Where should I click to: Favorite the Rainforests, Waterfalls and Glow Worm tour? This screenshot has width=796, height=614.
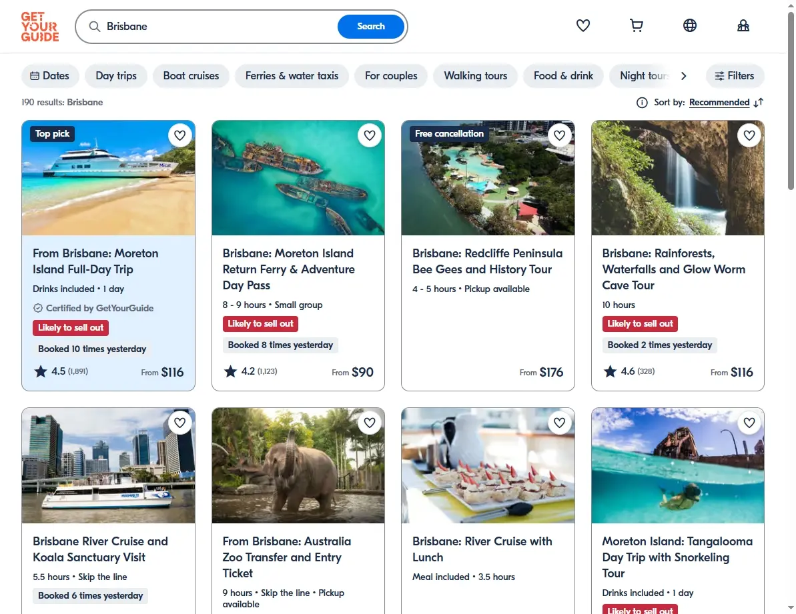coord(749,135)
